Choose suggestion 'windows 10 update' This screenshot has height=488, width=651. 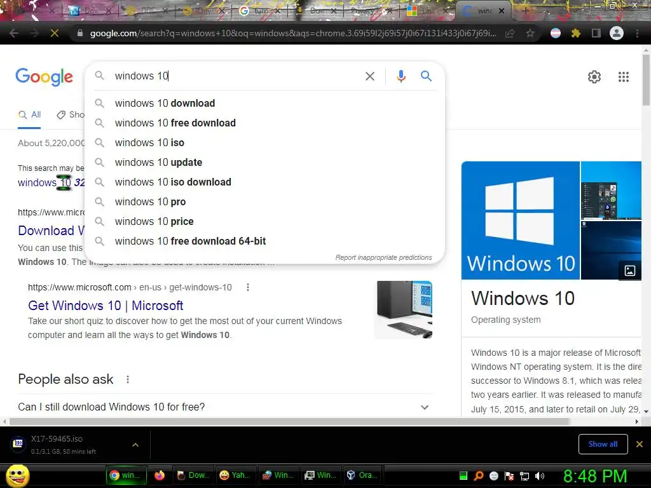click(x=264, y=162)
